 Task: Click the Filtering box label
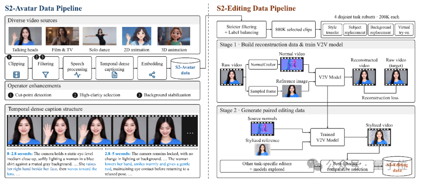45,64
